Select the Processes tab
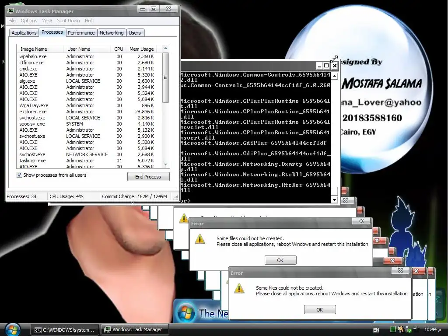This screenshot has height=336, width=448. coord(52,32)
